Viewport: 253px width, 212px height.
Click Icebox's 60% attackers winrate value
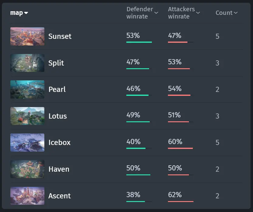(x=175, y=142)
